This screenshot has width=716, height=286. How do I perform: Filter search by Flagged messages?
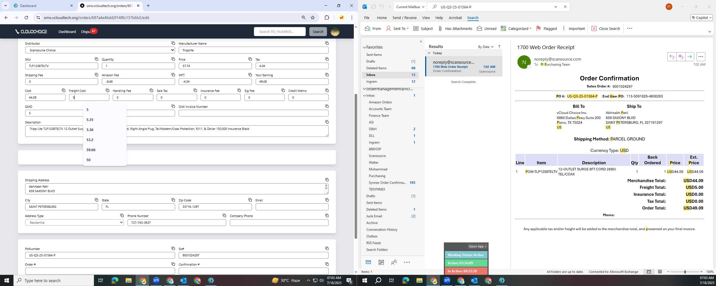(547, 28)
